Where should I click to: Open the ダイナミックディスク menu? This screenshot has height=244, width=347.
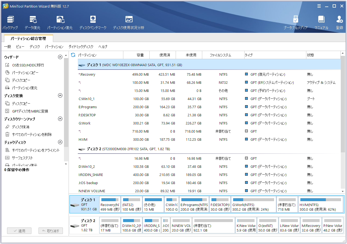point(80,46)
